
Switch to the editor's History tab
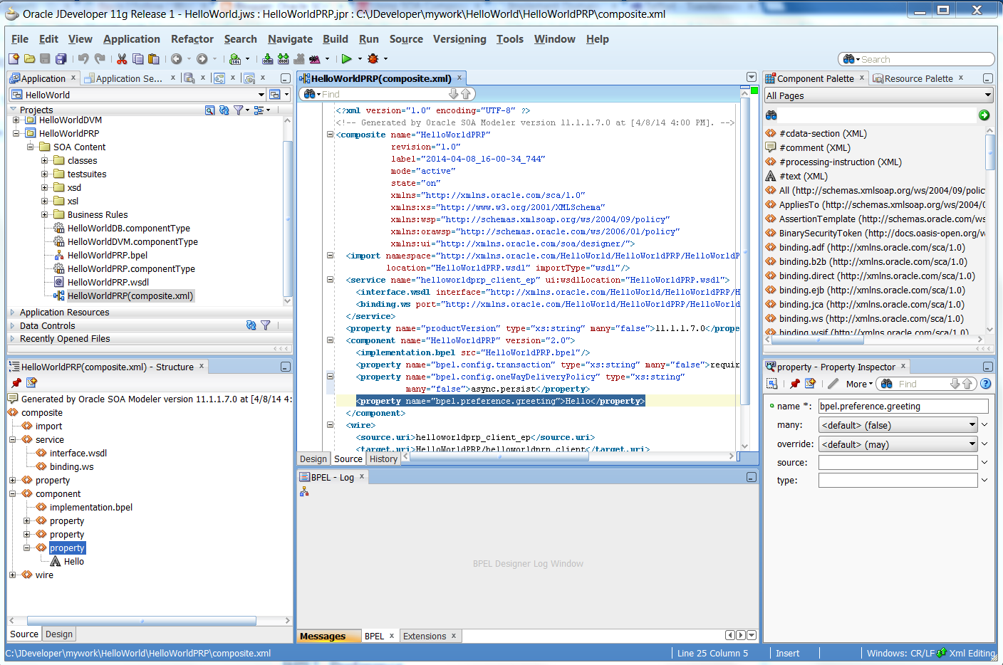tap(383, 459)
